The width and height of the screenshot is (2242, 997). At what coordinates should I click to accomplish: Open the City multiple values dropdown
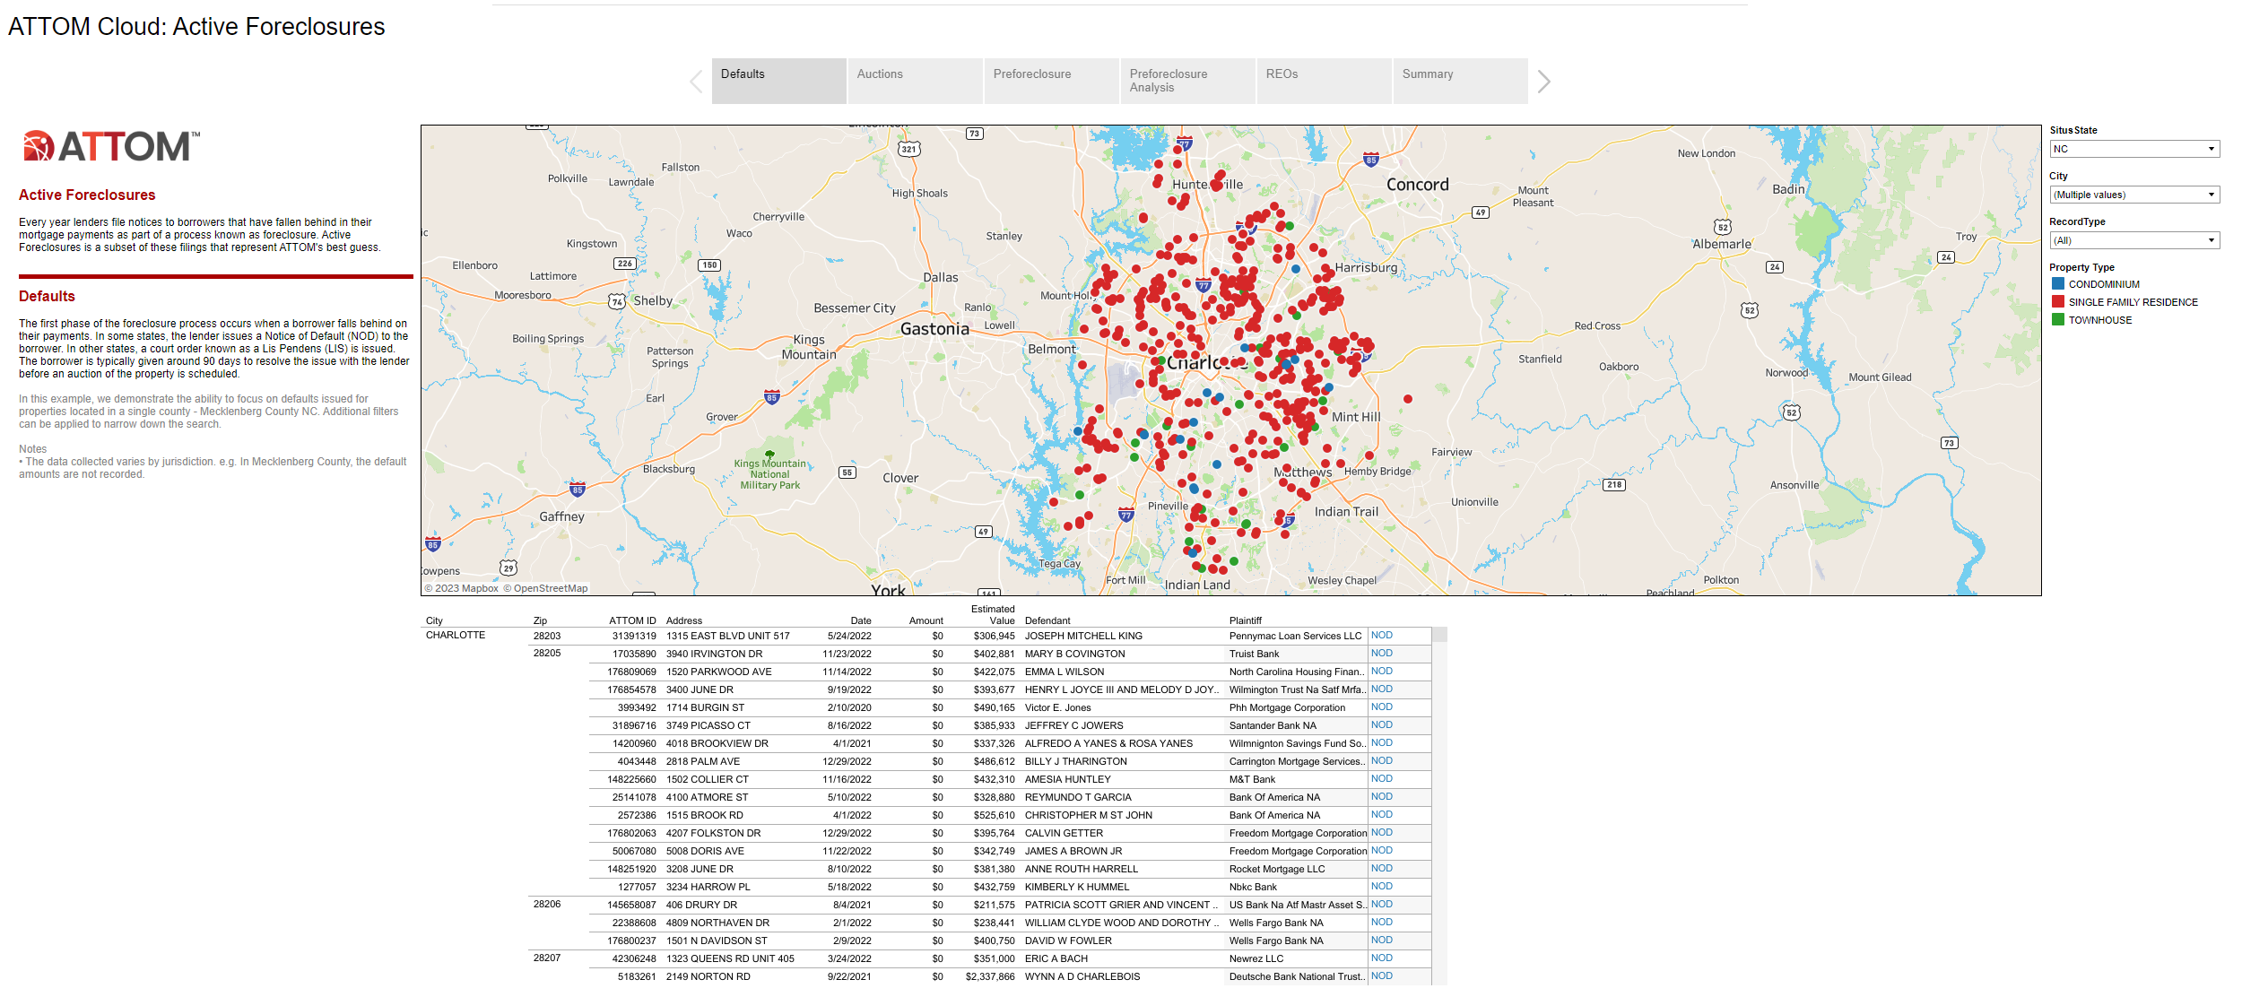[2134, 195]
